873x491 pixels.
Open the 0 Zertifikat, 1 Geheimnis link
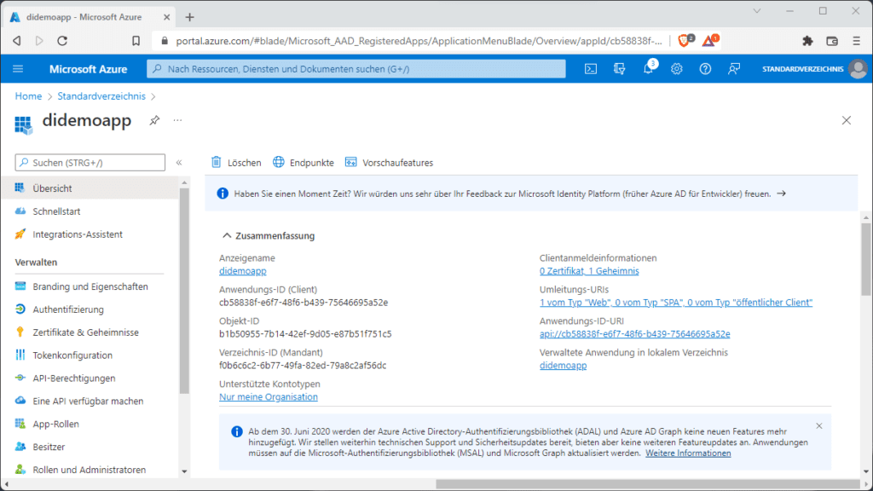coord(589,271)
